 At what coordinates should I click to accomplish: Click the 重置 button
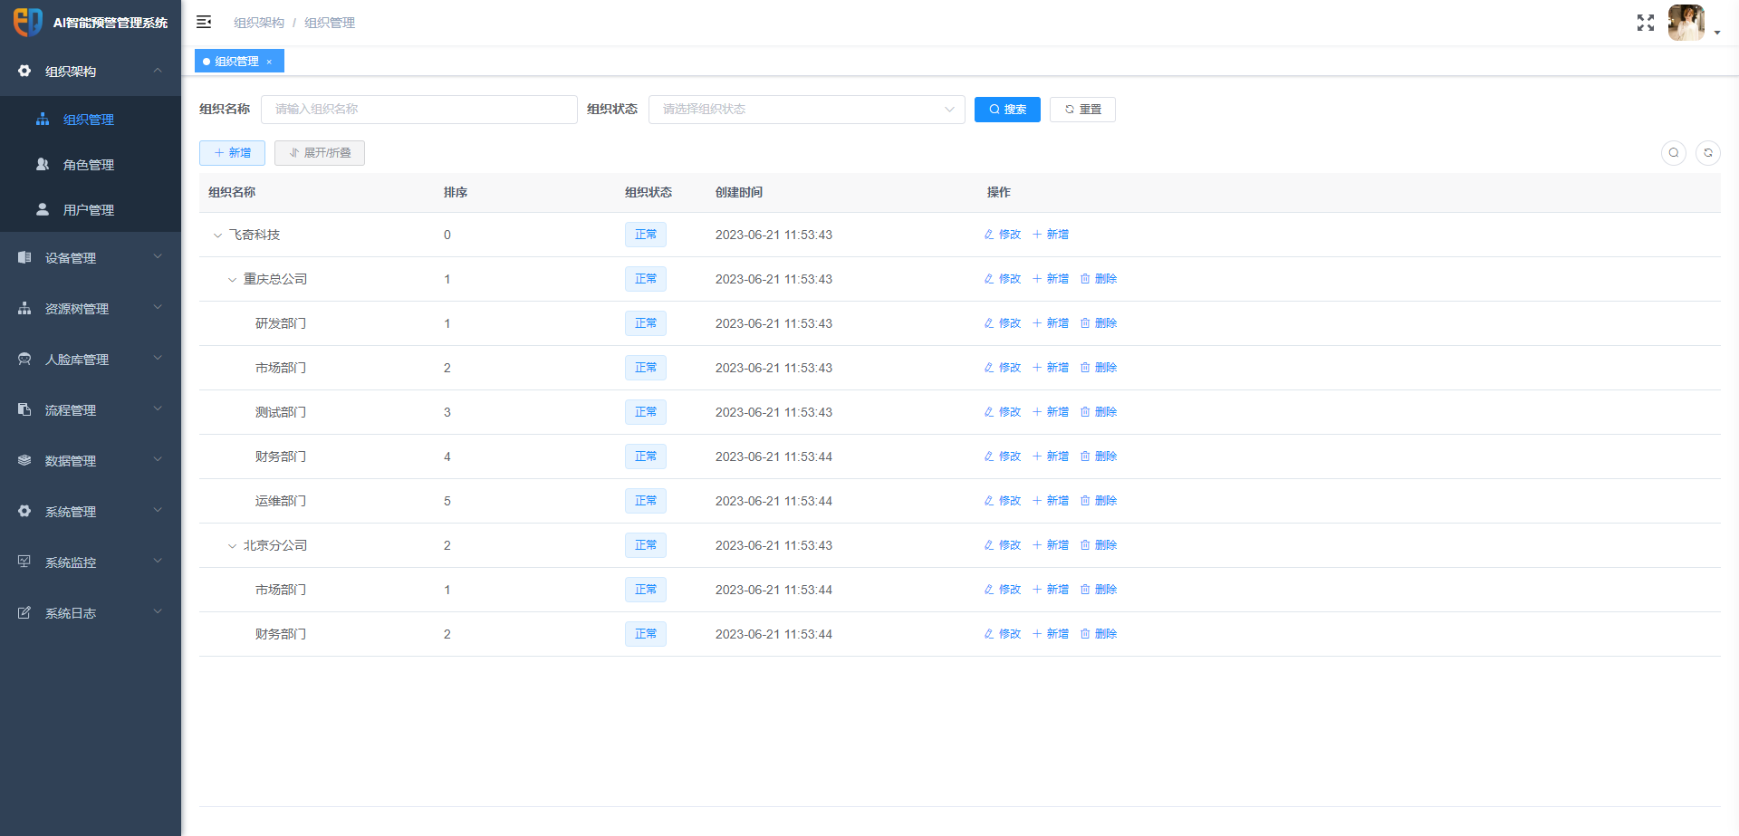(x=1082, y=110)
